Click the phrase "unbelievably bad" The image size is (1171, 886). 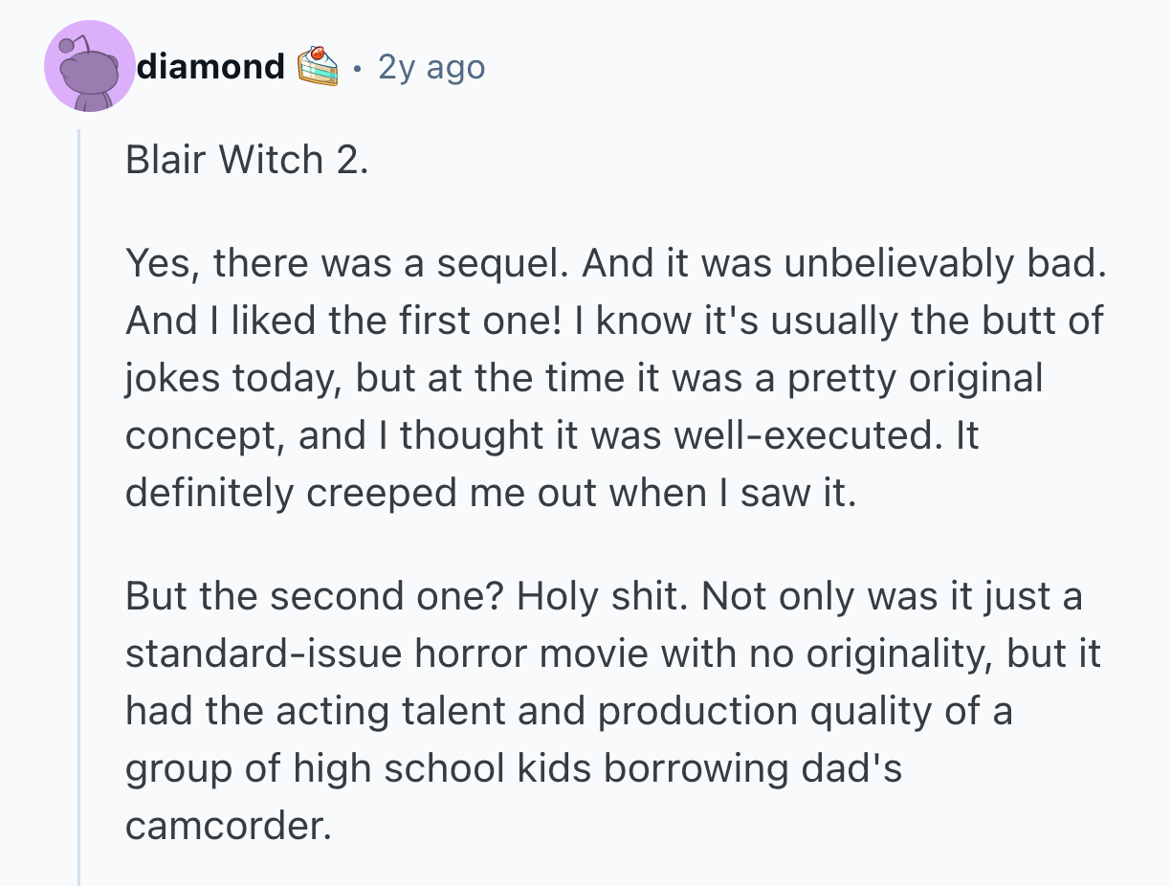937,264
